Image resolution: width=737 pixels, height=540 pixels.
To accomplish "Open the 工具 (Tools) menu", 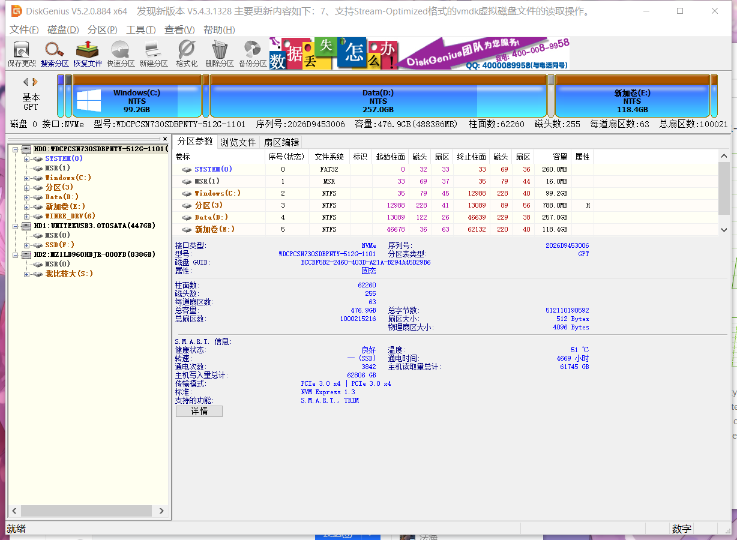I will [139, 29].
